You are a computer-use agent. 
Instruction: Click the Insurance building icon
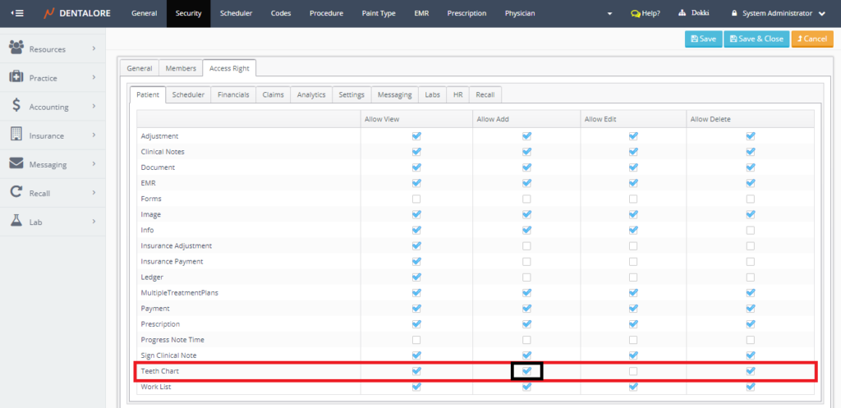(x=16, y=135)
